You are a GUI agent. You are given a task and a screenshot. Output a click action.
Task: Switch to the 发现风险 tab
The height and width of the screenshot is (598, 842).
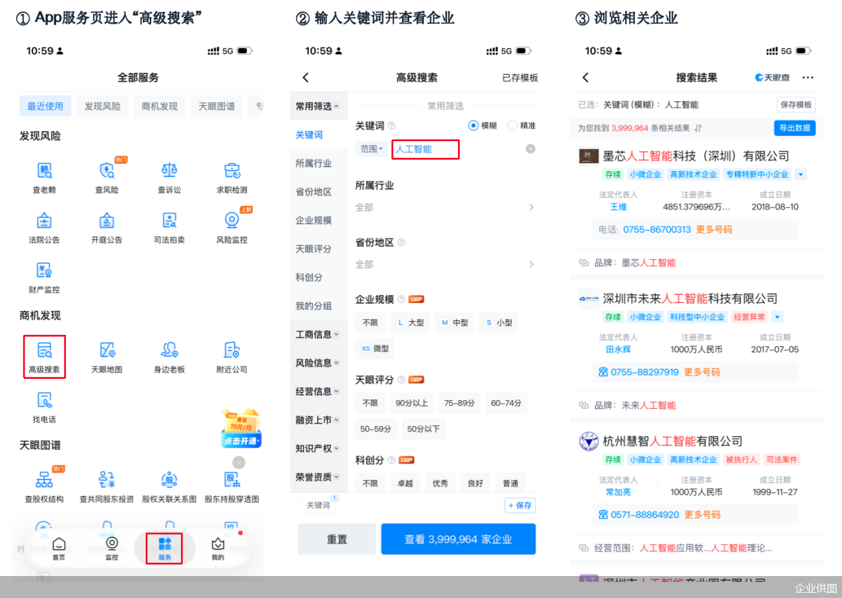[x=103, y=106]
